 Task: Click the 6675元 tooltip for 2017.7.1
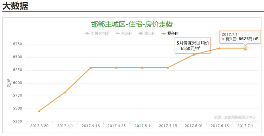[x=240, y=37]
